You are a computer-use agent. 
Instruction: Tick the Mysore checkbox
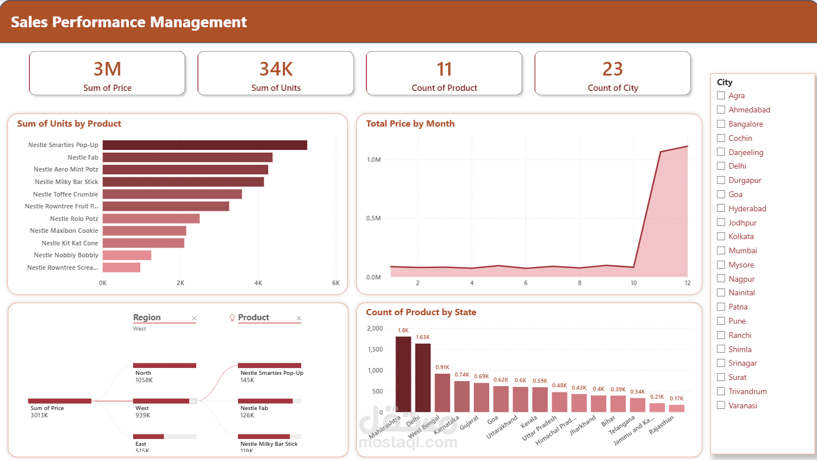[721, 265]
